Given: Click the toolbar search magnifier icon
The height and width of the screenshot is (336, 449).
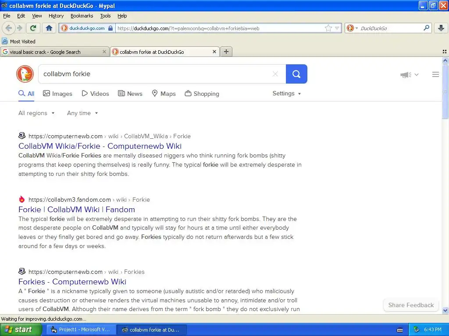Looking at the screenshot, I should [x=426, y=28].
